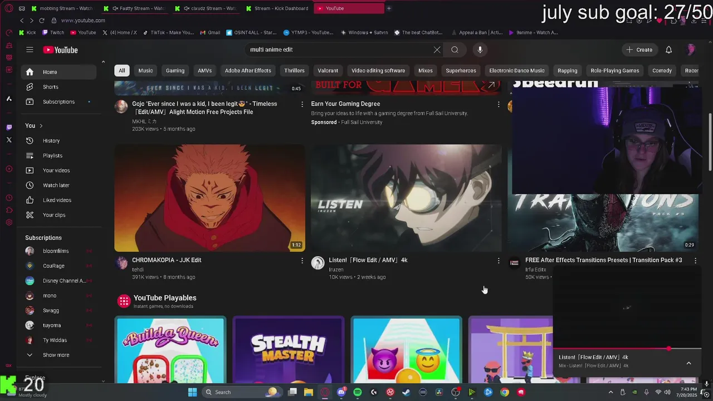Open options for the Full Sail ad

pyautogui.click(x=499, y=104)
